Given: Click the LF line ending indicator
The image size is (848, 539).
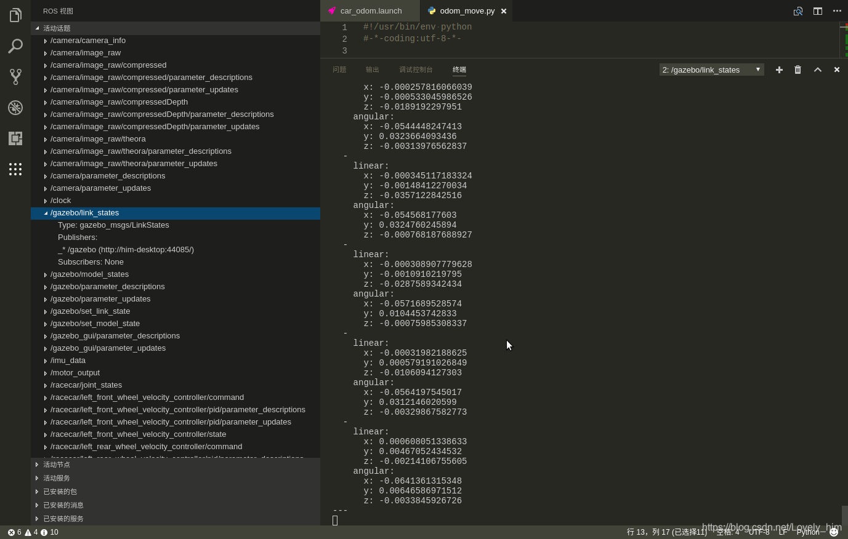Looking at the screenshot, I should [x=783, y=532].
